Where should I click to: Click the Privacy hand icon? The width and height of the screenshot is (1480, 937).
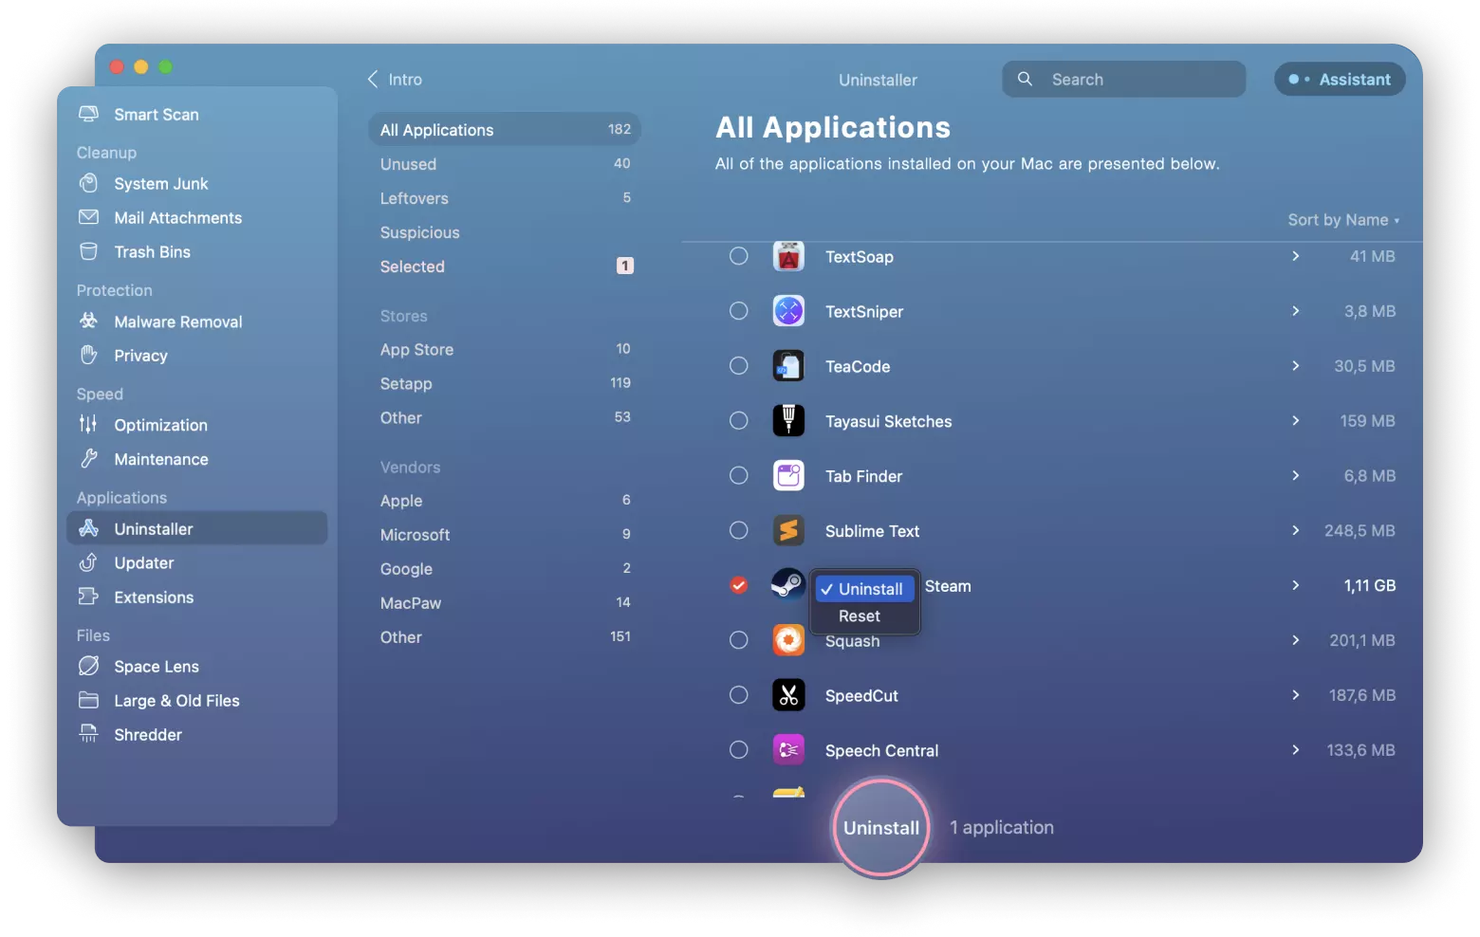(x=88, y=356)
